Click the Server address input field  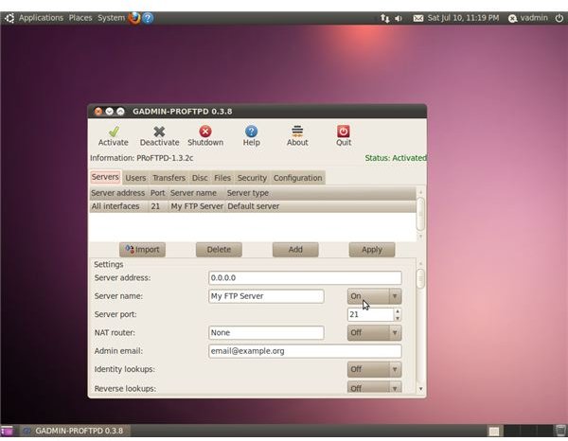coord(305,277)
